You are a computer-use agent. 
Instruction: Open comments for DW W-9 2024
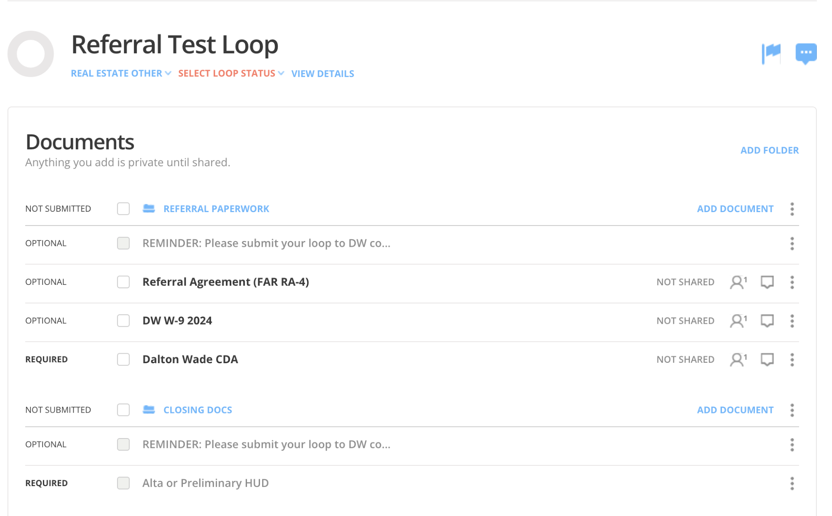click(x=767, y=321)
